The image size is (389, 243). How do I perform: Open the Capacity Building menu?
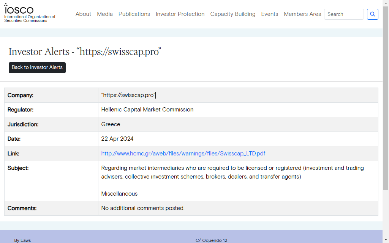pos(233,14)
